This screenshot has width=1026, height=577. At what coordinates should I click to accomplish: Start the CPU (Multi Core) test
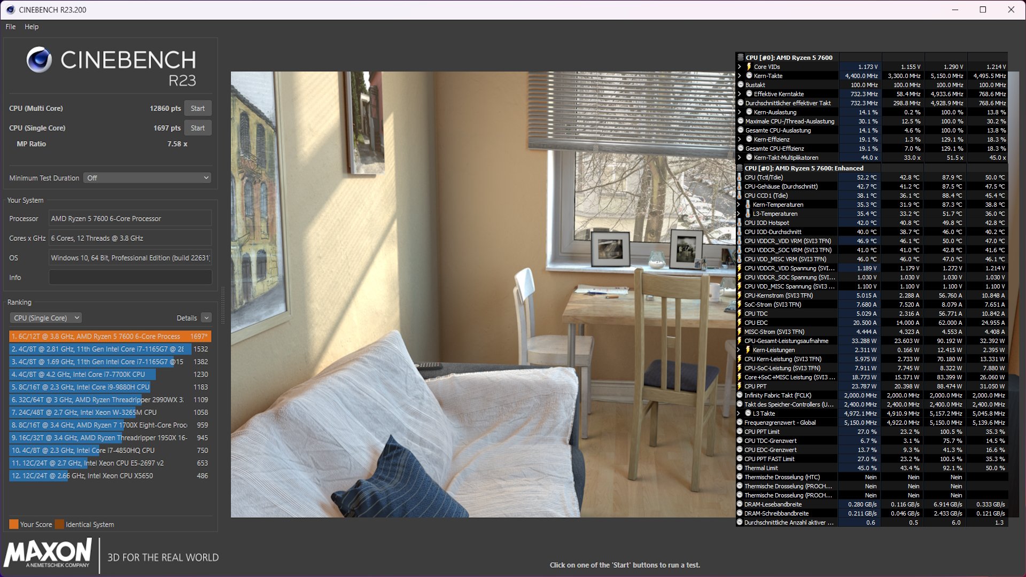198,108
